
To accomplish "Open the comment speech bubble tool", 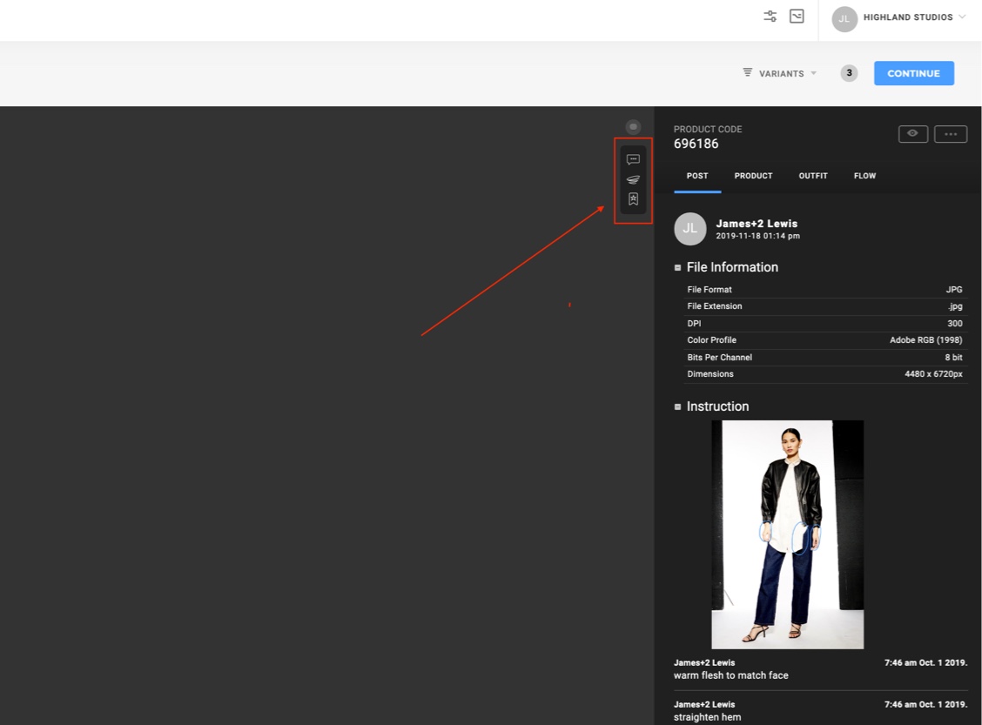I will pos(633,159).
